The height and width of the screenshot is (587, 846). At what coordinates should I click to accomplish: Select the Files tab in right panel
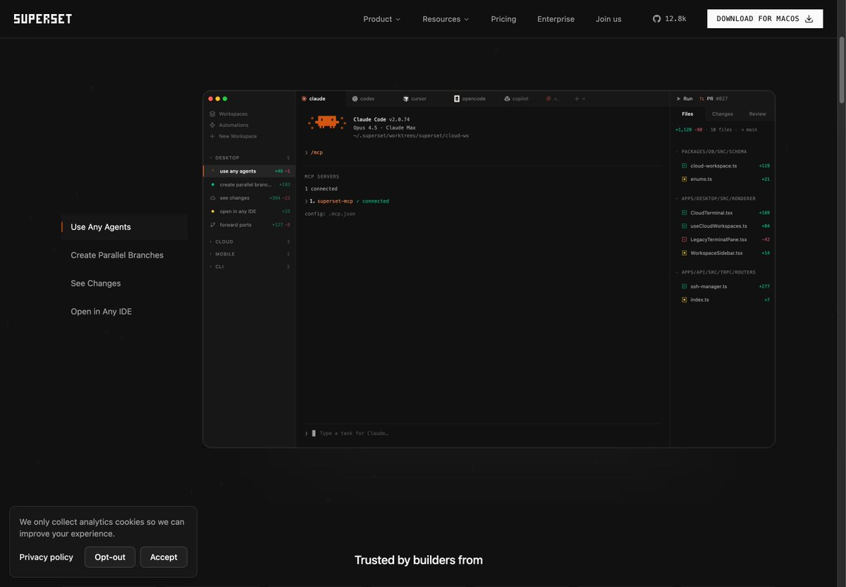pos(687,114)
